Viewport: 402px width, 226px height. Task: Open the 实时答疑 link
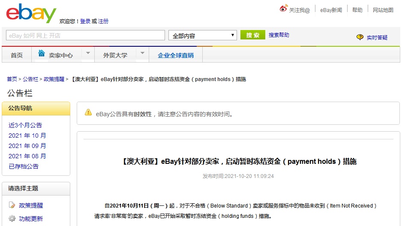tap(377, 37)
